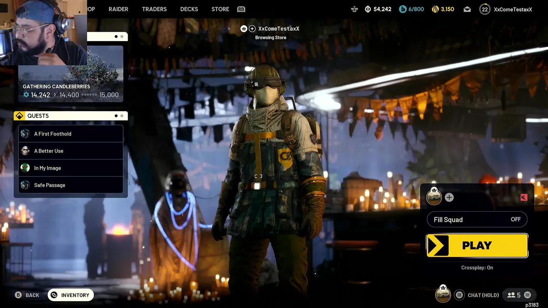Start the match with PLAY
The width and height of the screenshot is (548, 308).
[477, 246]
